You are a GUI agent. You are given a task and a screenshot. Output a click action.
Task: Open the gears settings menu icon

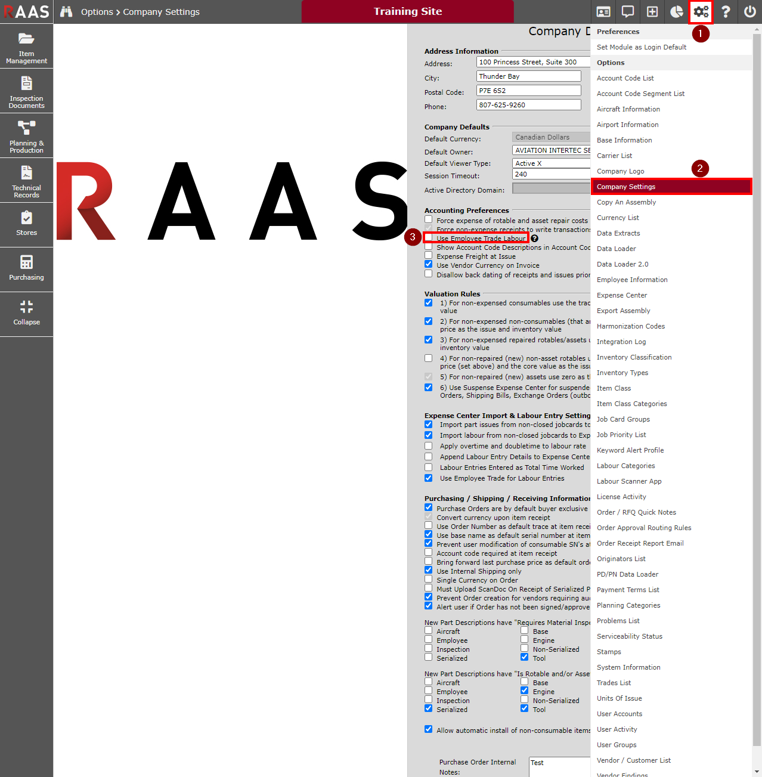[701, 12]
